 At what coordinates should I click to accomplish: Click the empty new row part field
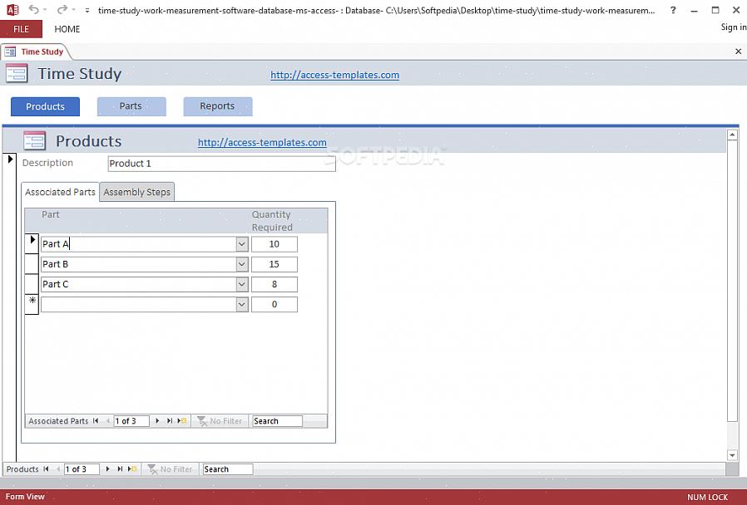[139, 304]
